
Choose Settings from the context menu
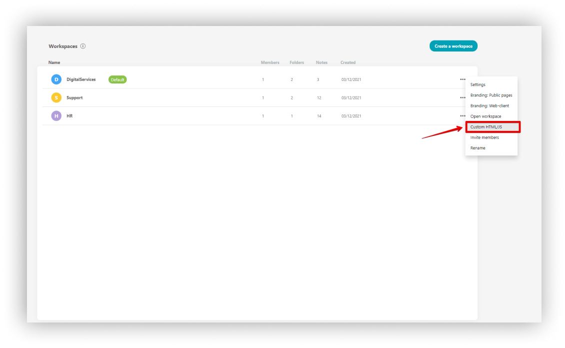coord(478,84)
